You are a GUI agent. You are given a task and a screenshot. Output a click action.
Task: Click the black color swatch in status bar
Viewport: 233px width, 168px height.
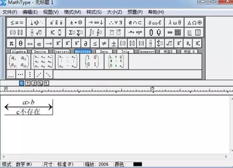point(138,164)
